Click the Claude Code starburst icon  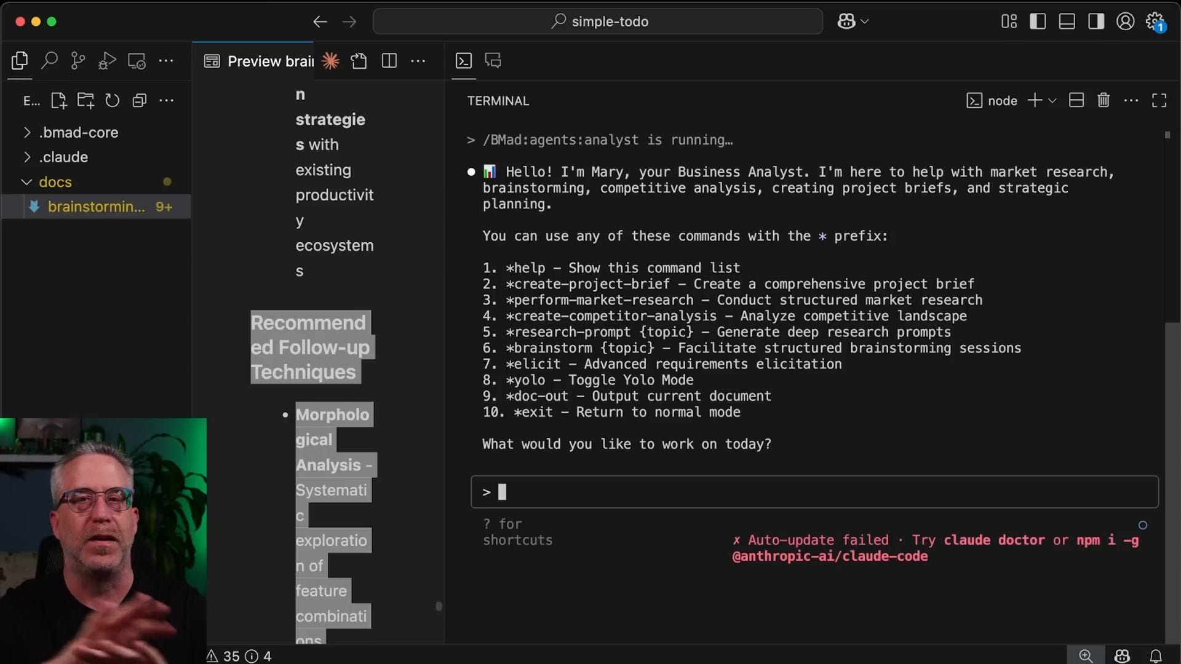click(330, 60)
